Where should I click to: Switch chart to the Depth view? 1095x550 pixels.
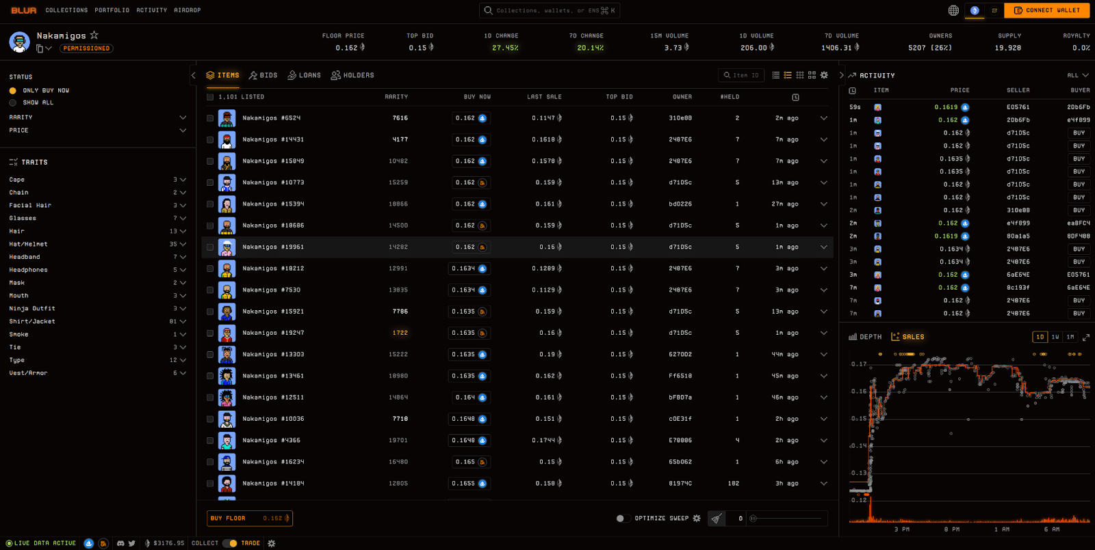865,337
